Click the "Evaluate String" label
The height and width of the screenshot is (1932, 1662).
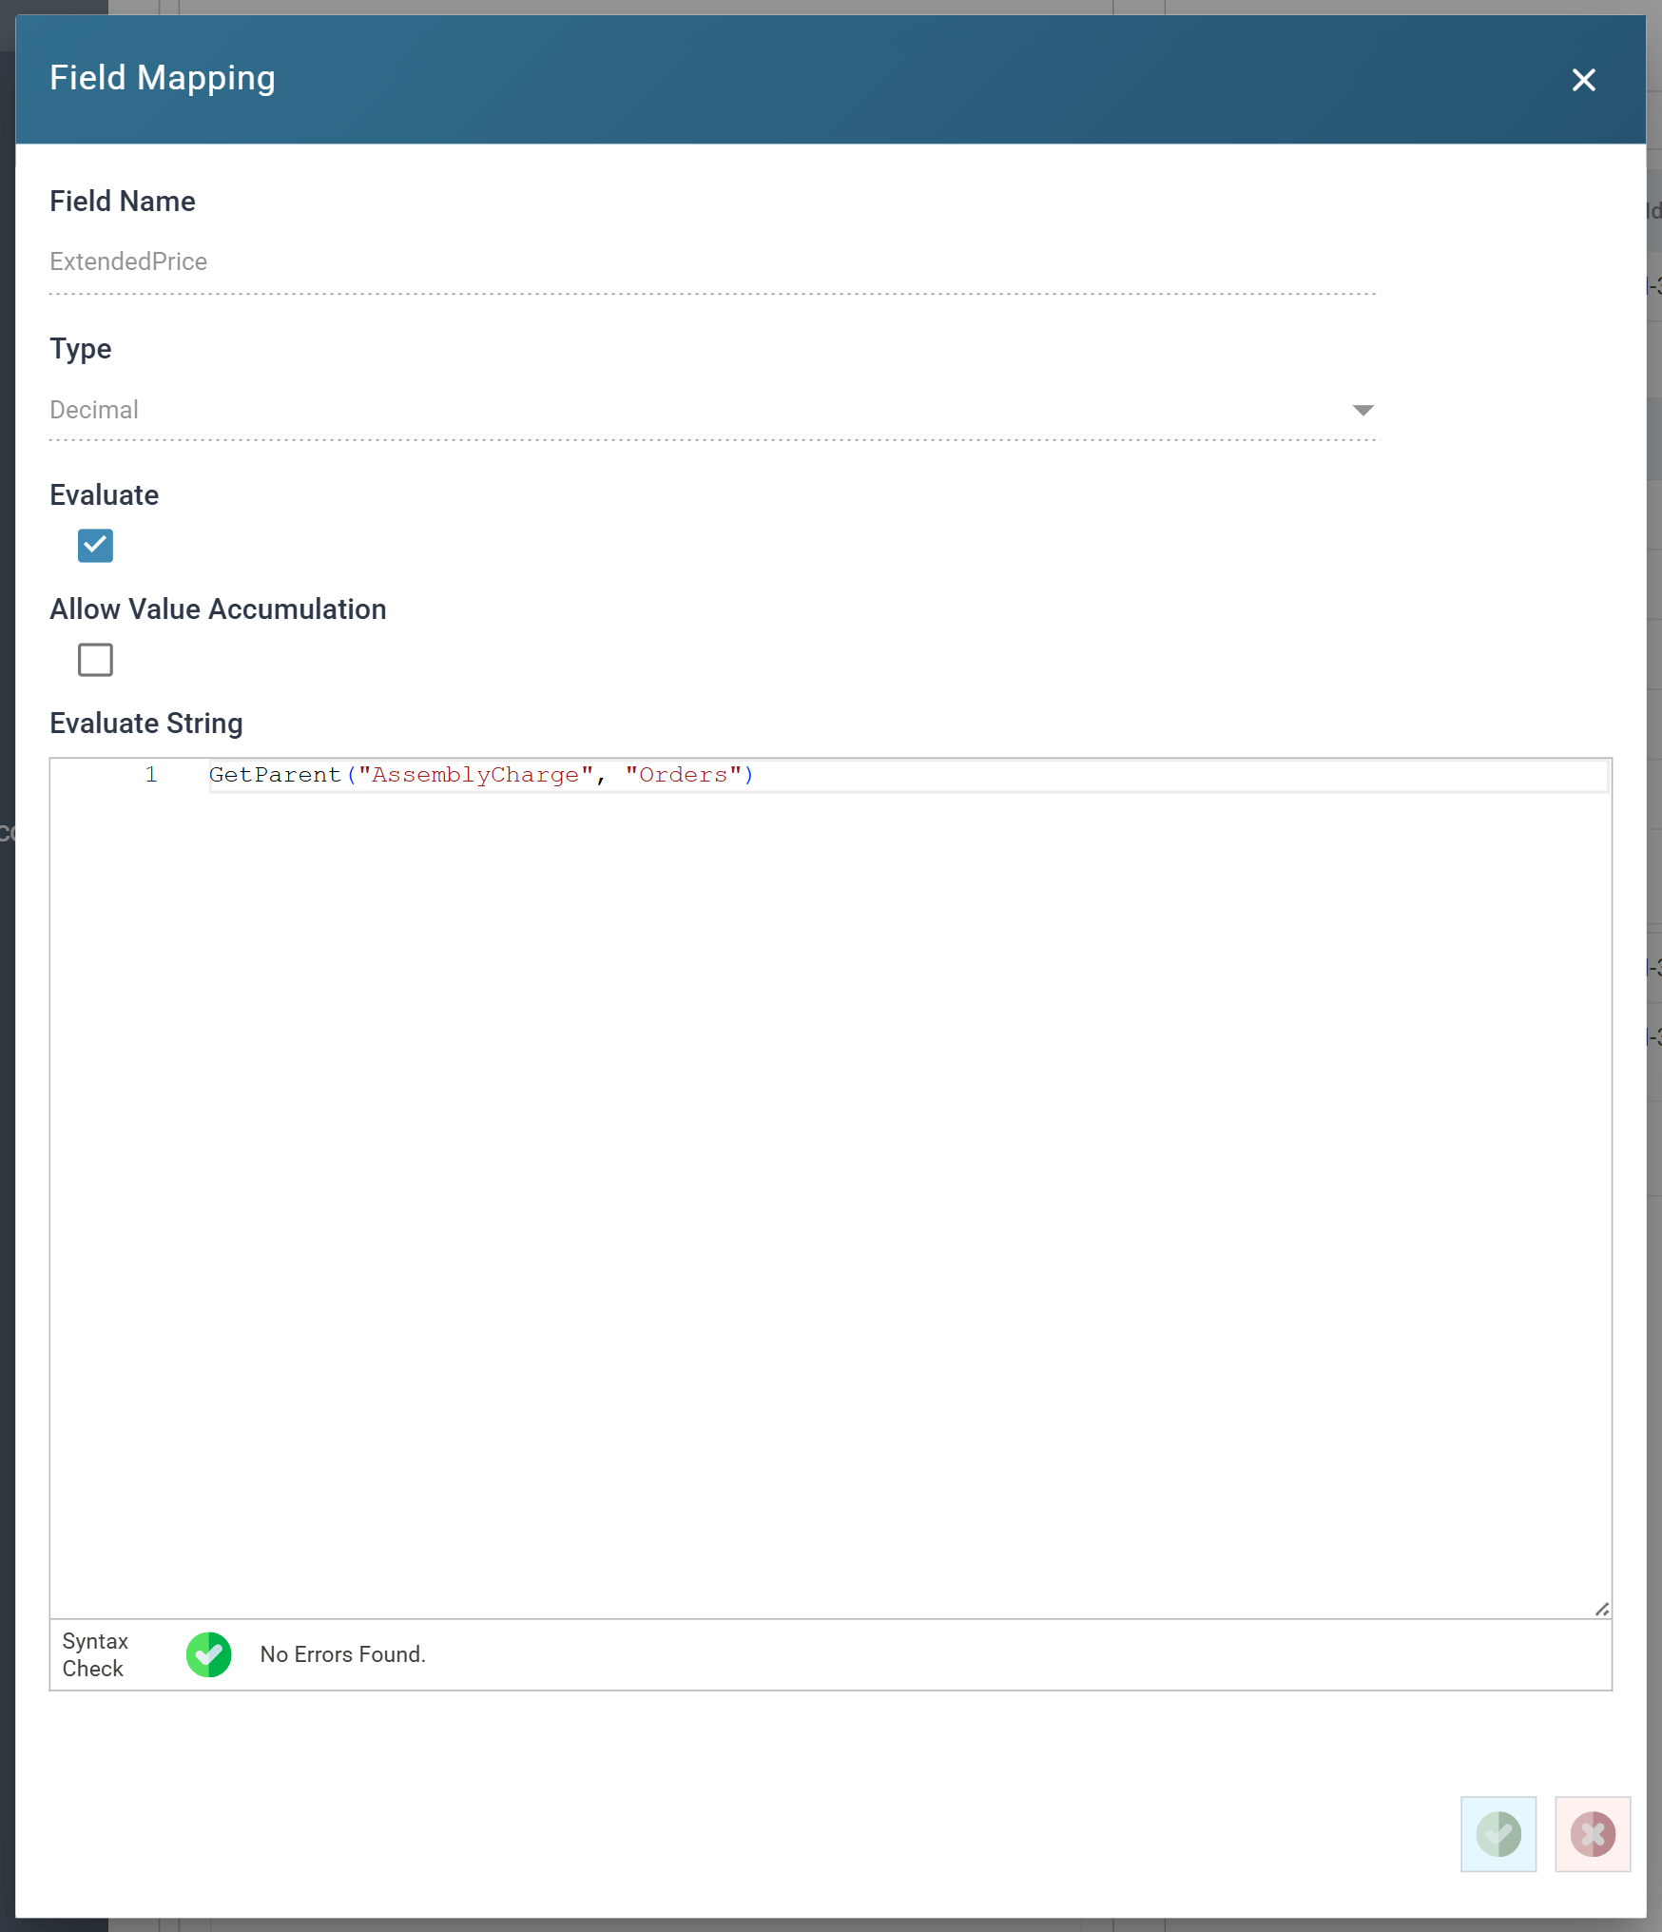pos(146,724)
